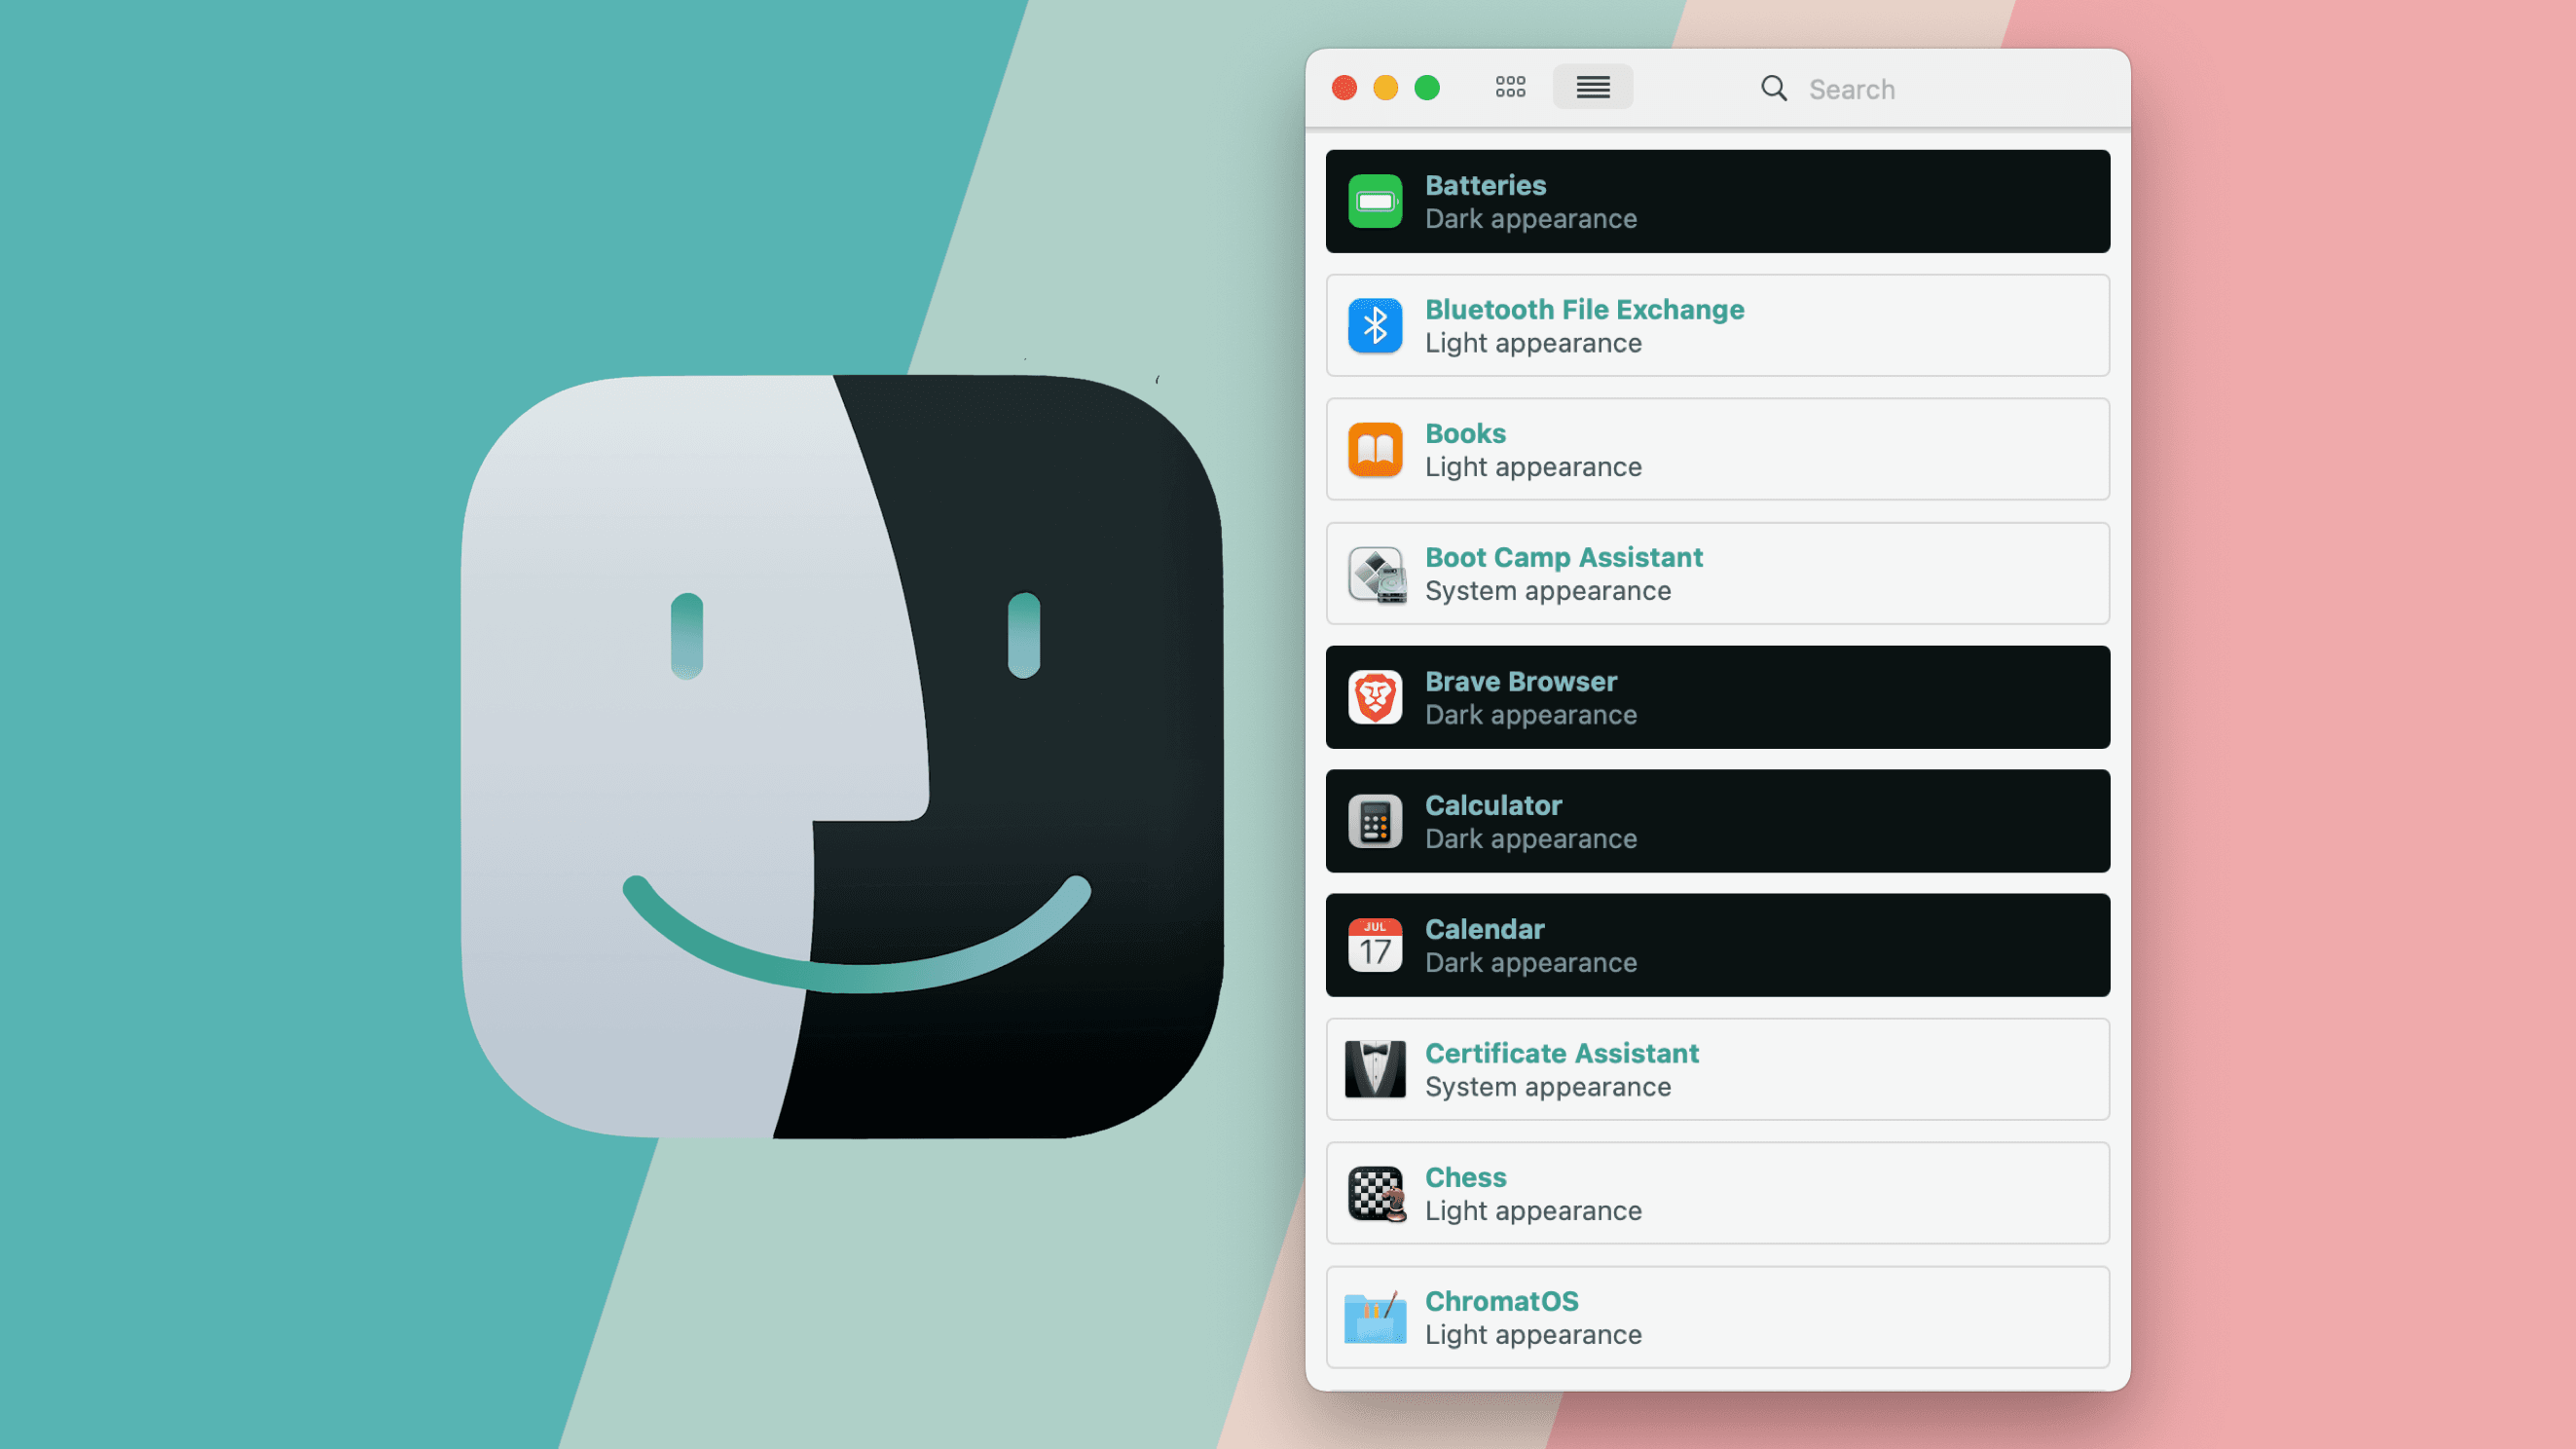This screenshot has width=2576, height=1449.
Task: Select Certificate Assistant icon
Action: point(1377,1067)
